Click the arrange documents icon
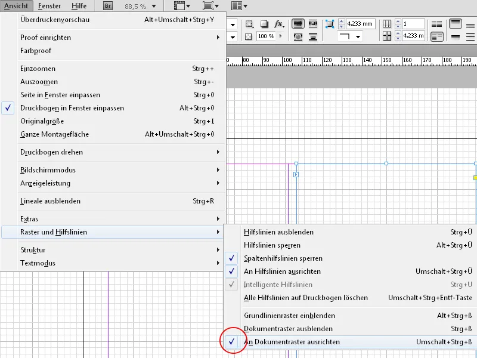The width and height of the screenshot is (477, 358). 236,5
